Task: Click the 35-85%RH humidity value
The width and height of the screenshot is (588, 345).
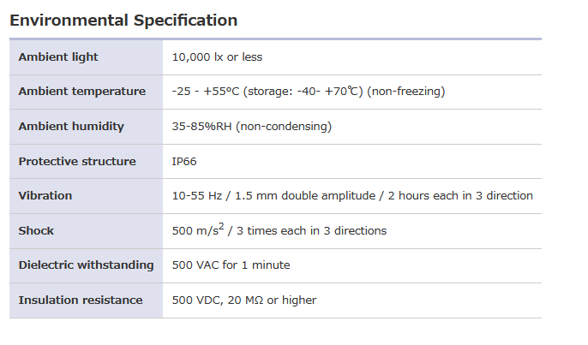Action: (202, 127)
